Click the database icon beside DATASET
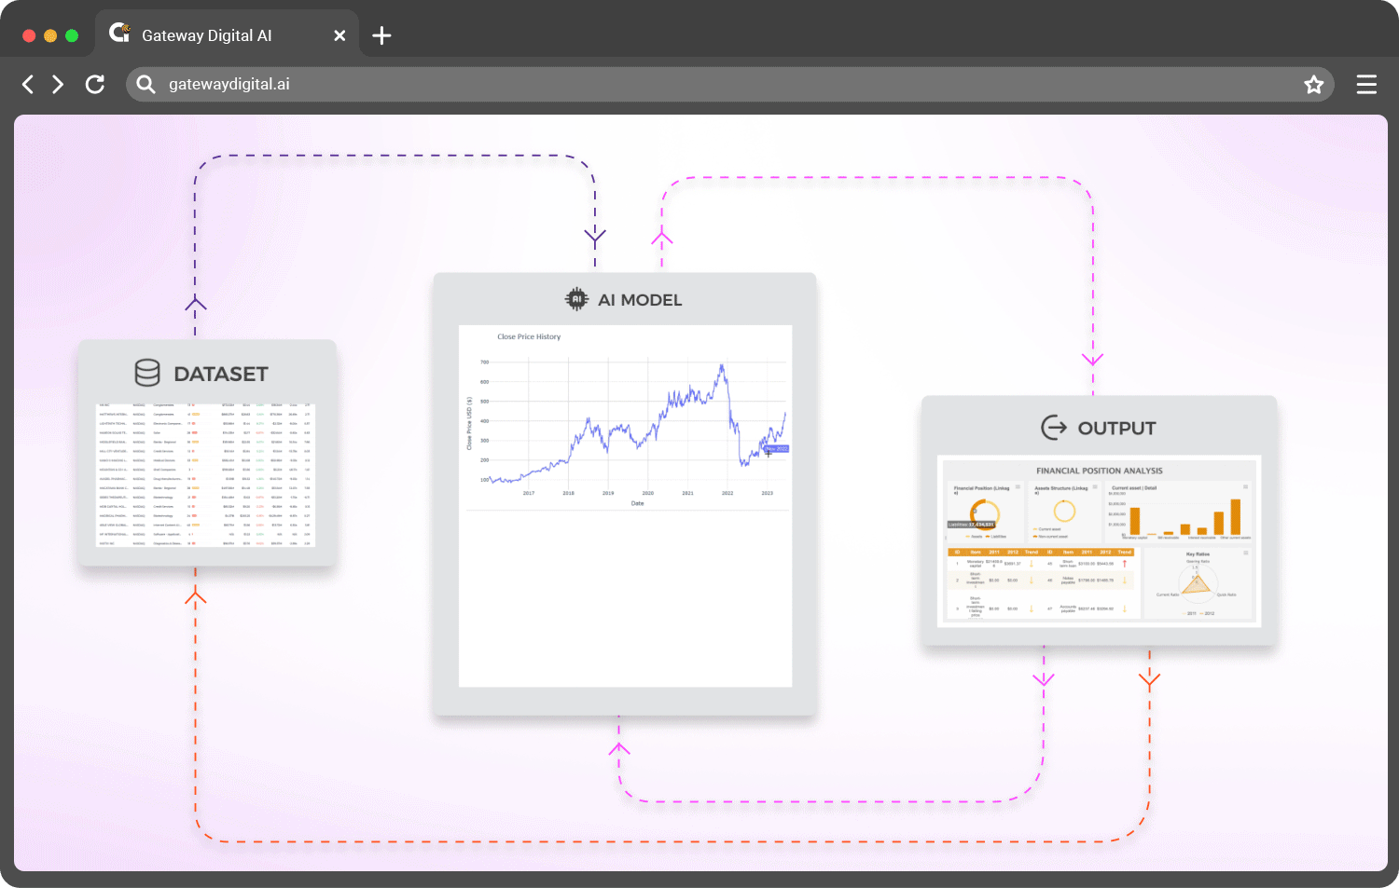This screenshot has height=888, width=1399. (x=147, y=373)
